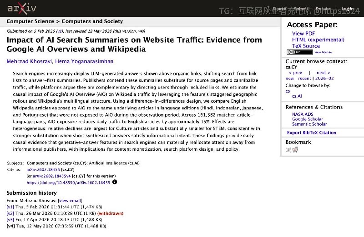364x237 pixels.
Task: Go to the previous paper via prev
Action: pyautogui.click(x=295, y=73)
